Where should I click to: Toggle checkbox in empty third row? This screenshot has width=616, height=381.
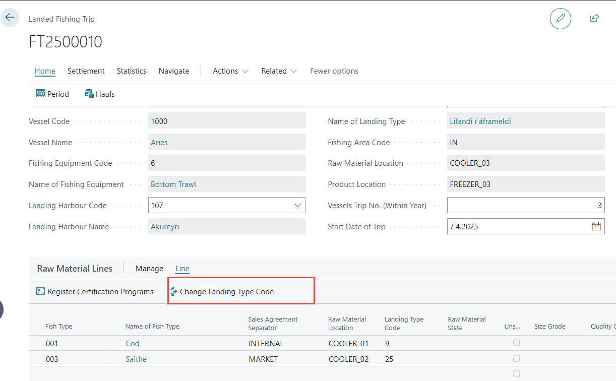coord(516,374)
